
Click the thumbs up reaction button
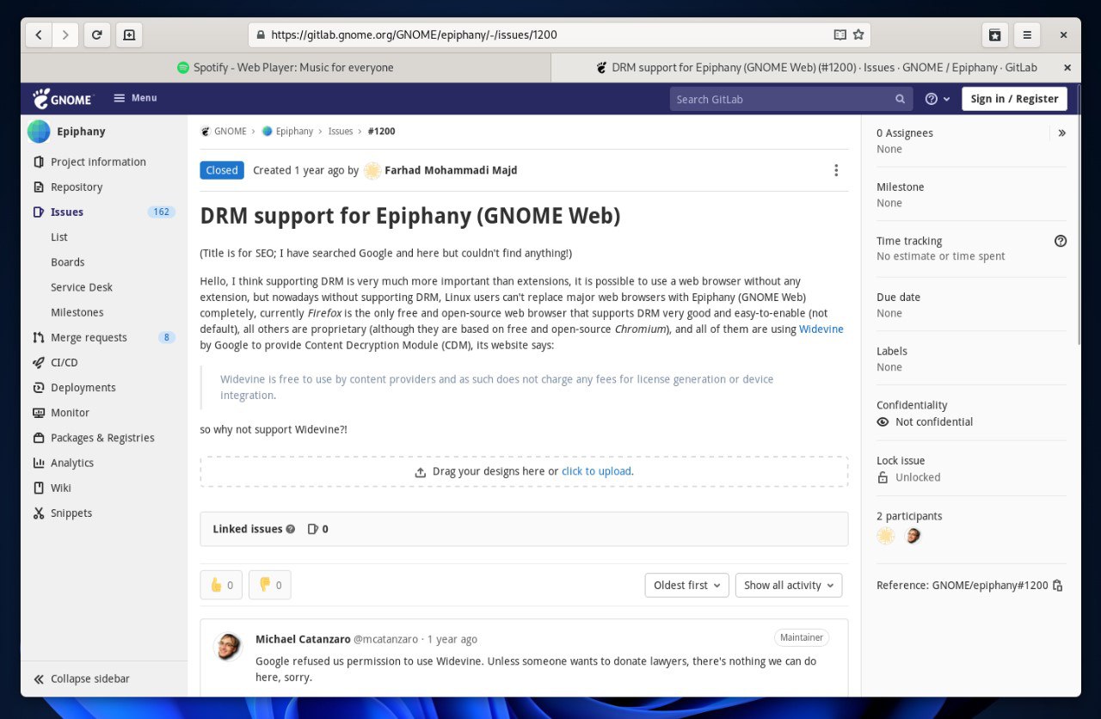pyautogui.click(x=221, y=585)
